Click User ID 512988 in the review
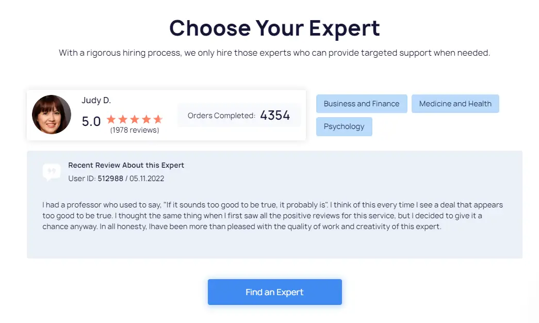Screen dimensions: 539x323 (x=110, y=179)
